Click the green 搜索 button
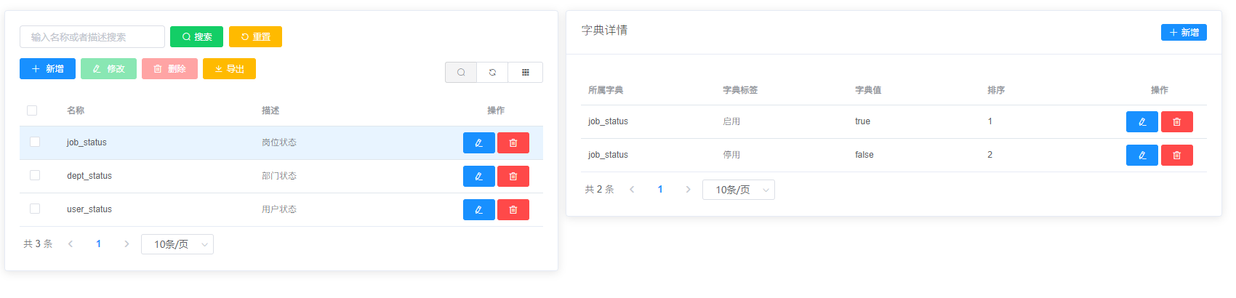Image resolution: width=1236 pixels, height=298 pixels. tap(196, 37)
